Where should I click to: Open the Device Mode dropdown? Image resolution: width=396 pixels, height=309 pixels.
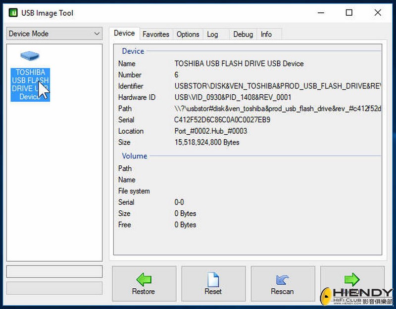[x=54, y=34]
